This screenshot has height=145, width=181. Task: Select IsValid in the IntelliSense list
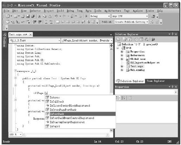[80, 126]
